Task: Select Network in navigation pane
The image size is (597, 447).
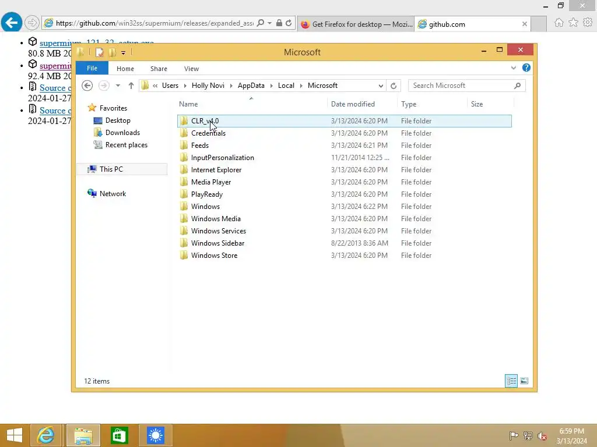Action: tap(113, 193)
